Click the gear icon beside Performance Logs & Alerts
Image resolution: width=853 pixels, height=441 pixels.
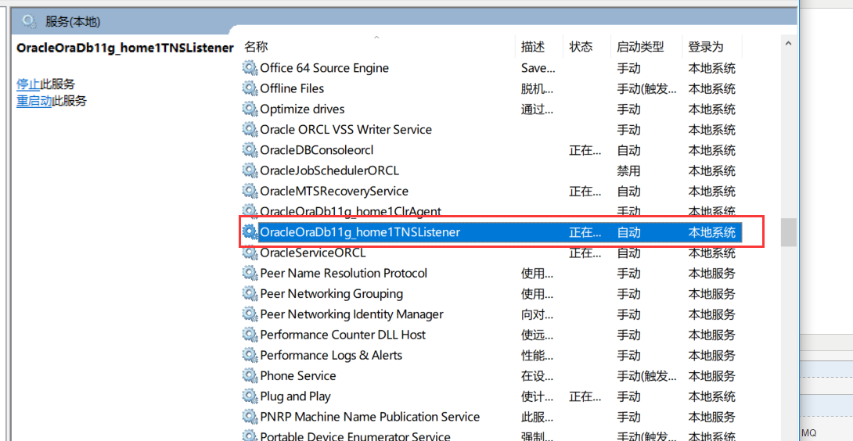click(x=250, y=356)
